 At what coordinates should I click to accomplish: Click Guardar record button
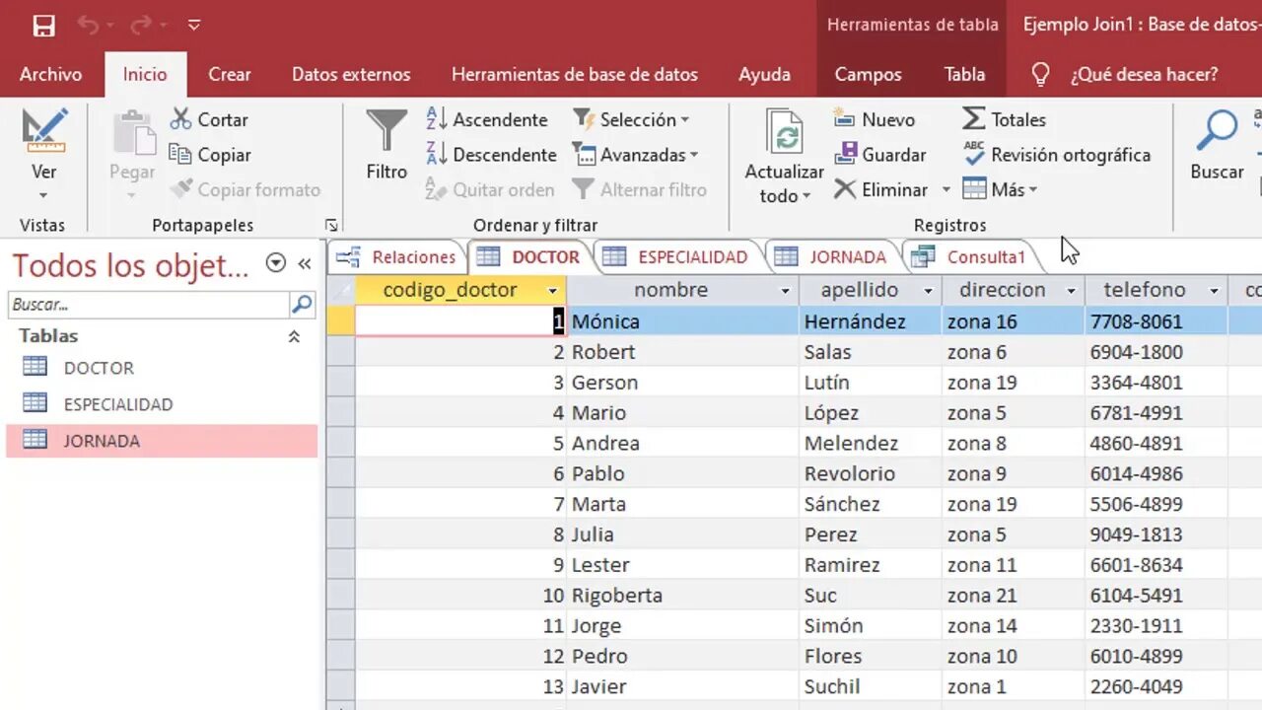point(880,155)
